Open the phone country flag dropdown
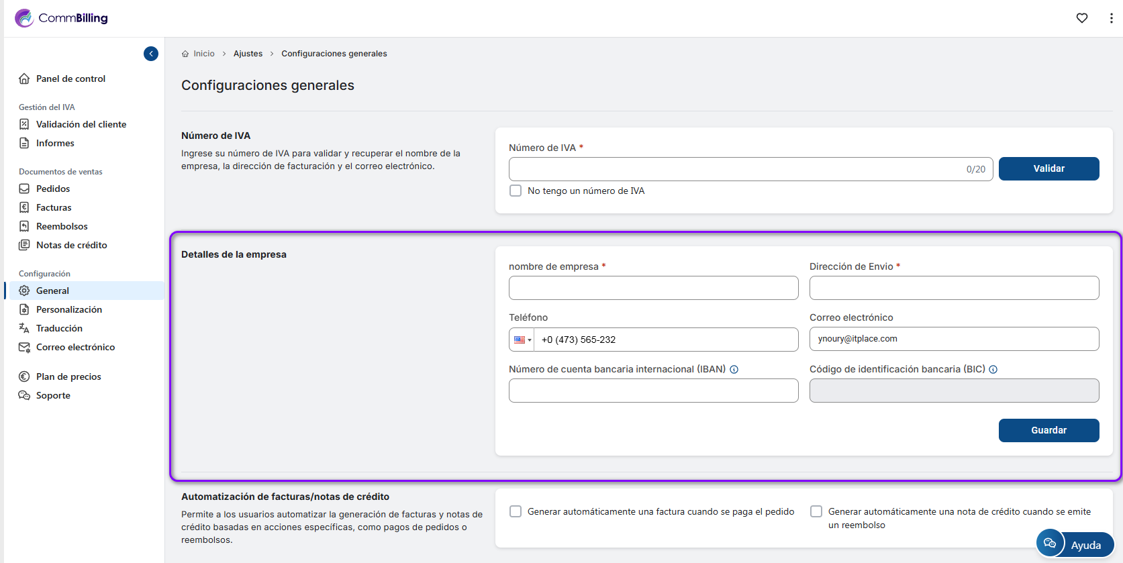 522,340
